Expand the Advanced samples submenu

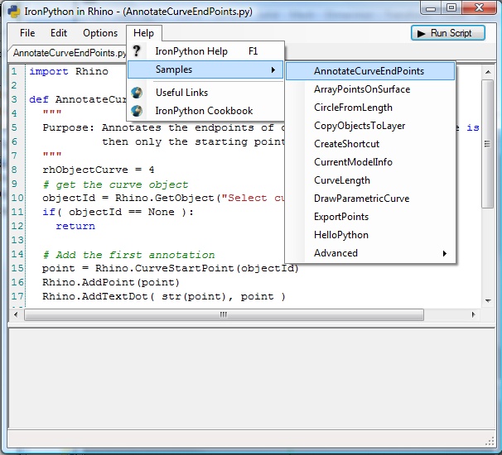[x=370, y=253]
